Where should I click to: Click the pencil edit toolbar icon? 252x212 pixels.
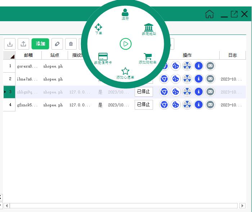pyautogui.click(x=57, y=44)
